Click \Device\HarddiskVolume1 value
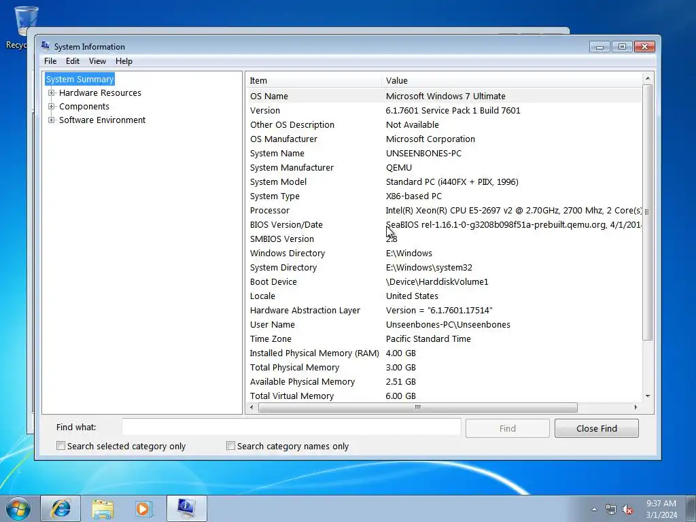 point(437,281)
